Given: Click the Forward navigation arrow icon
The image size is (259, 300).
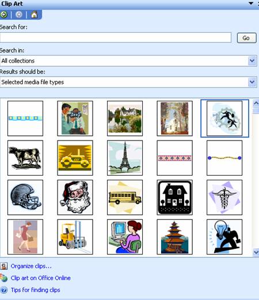Looking at the screenshot, I should pyautogui.click(x=19, y=14).
